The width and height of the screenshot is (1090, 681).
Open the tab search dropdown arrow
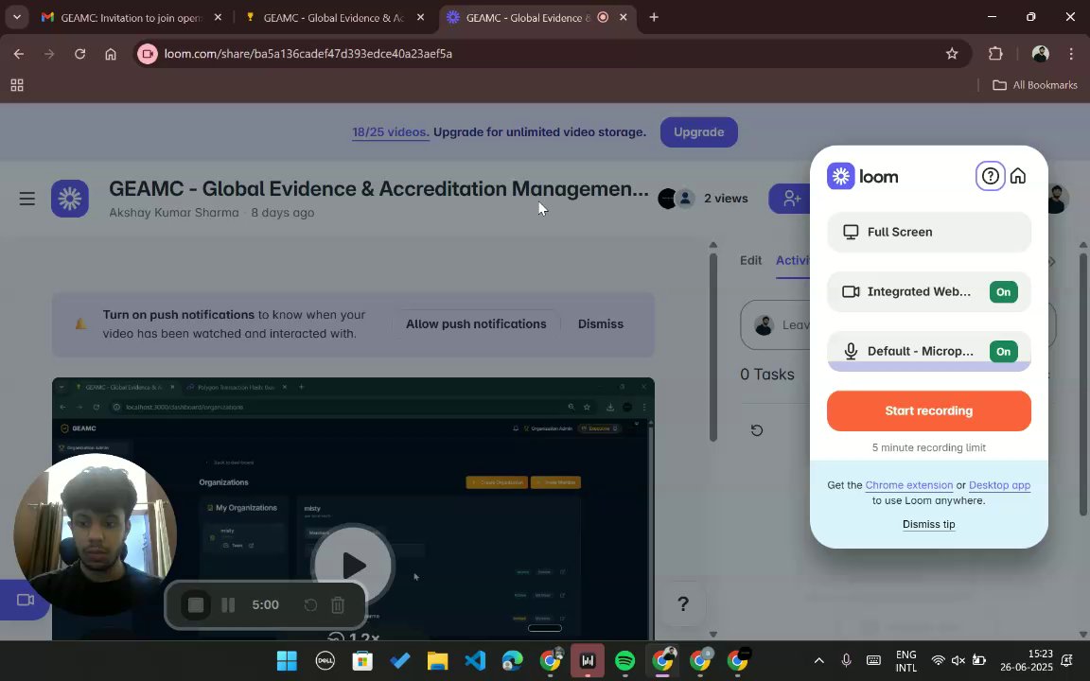coord(17,17)
